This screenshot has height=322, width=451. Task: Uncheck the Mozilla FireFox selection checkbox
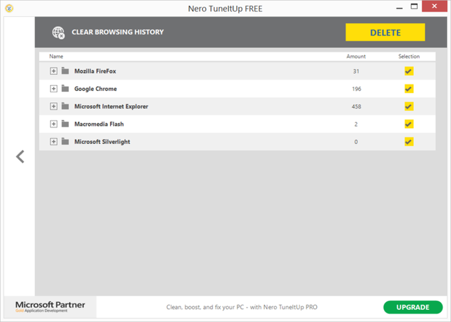(x=409, y=71)
